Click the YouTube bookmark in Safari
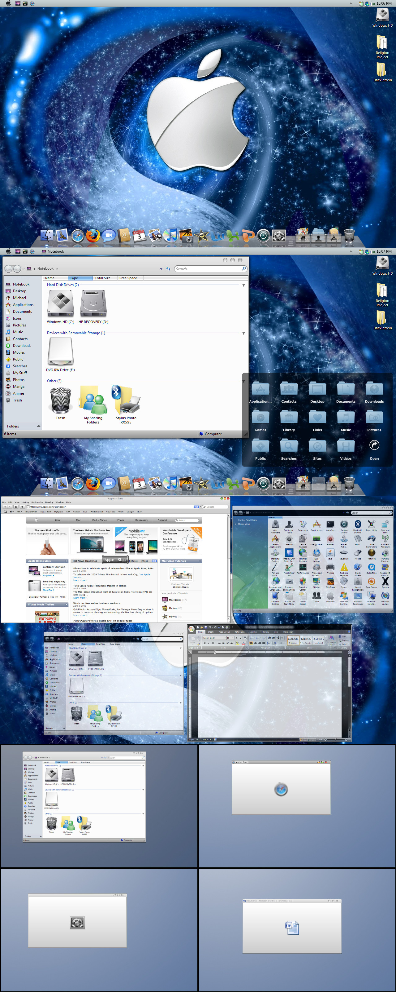Screen dimensions: 396x992 coord(111,512)
